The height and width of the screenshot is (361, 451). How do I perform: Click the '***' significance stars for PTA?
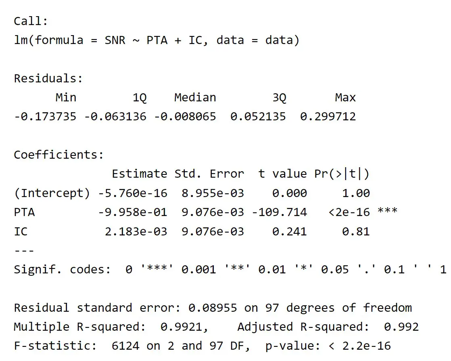[x=388, y=210]
